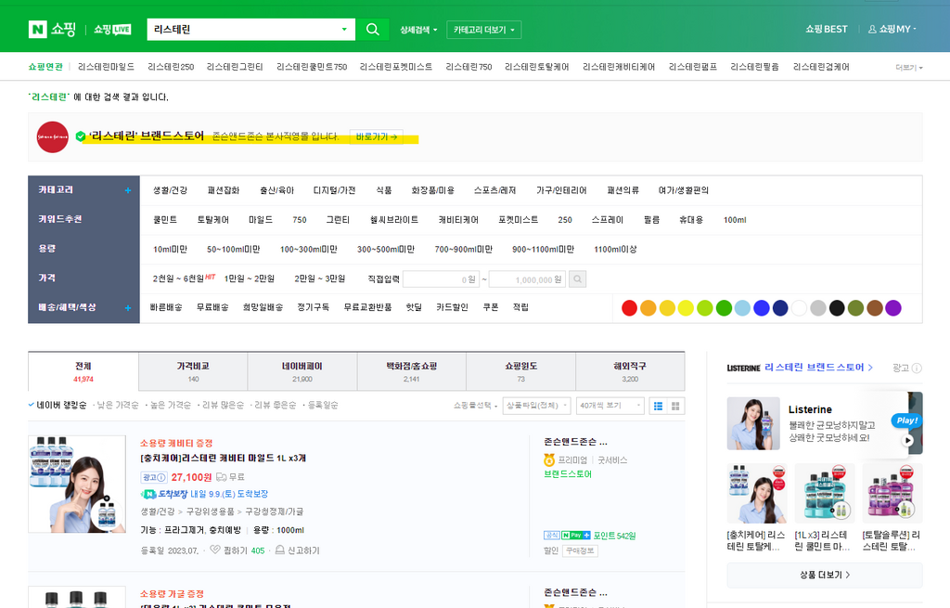Switch to grid view icon

pyautogui.click(x=675, y=407)
